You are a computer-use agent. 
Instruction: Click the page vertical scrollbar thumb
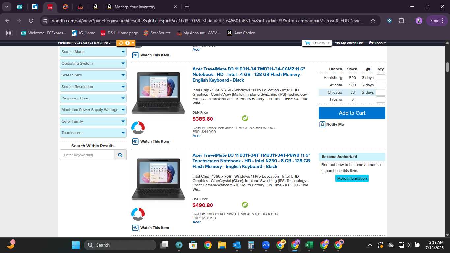point(447,67)
